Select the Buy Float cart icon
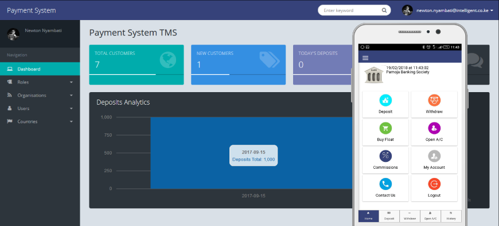Image resolution: width=499 pixels, height=226 pixels. (x=385, y=128)
